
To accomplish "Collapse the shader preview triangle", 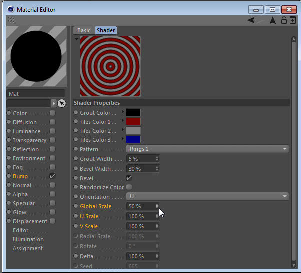I will (76, 39).
